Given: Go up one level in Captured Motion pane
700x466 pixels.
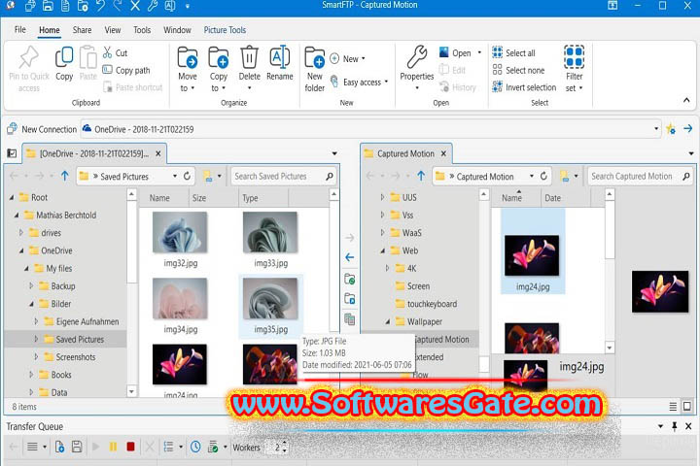Looking at the screenshot, I should point(421,176).
